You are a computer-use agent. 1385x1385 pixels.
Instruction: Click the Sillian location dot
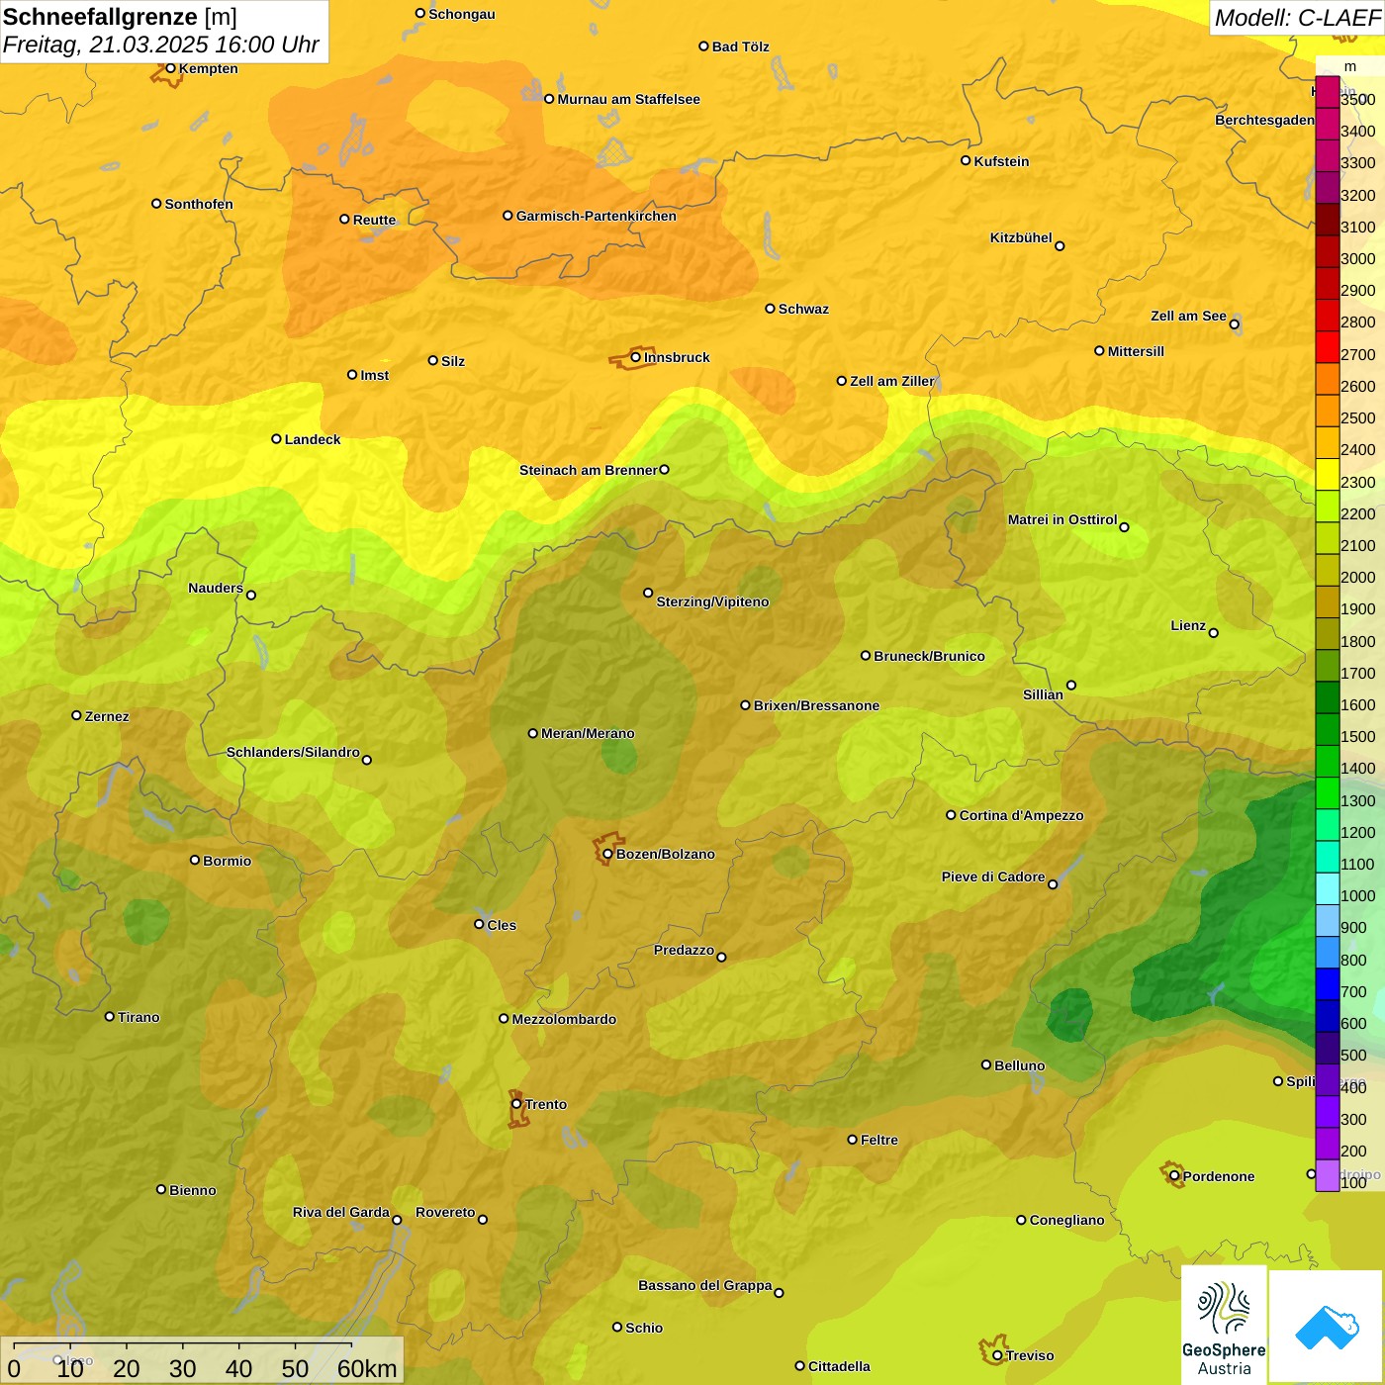pyautogui.click(x=1071, y=685)
